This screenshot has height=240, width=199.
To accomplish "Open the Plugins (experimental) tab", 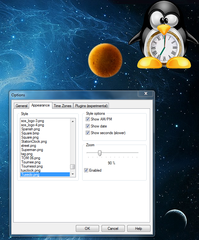I will pos(91,106).
